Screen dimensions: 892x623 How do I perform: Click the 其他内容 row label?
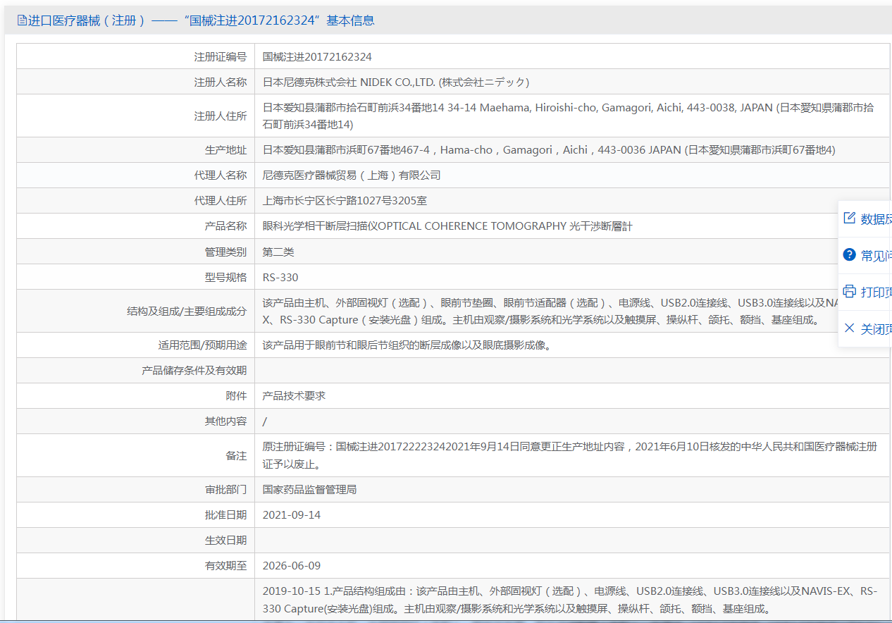pyautogui.click(x=225, y=421)
